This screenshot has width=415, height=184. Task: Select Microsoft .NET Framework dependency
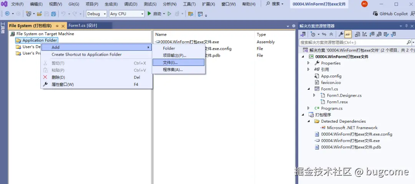352,128
